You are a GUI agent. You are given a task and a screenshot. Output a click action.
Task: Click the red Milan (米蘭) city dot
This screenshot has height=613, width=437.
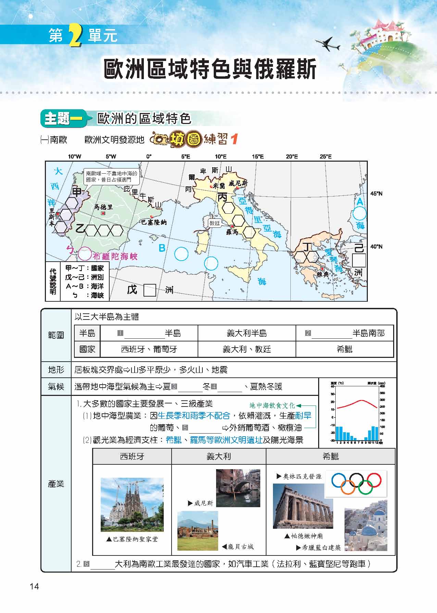pos(211,186)
